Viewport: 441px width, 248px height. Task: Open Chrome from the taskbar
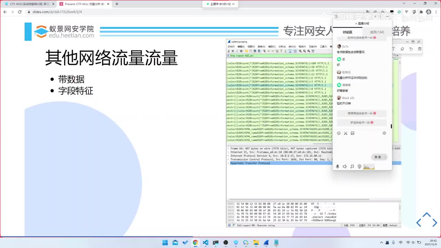point(195,242)
